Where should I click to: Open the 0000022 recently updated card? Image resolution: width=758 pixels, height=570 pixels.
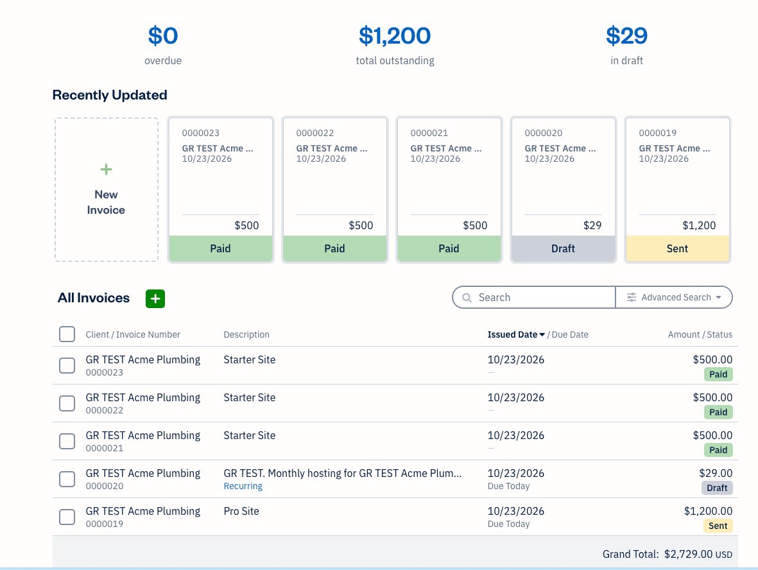tap(334, 189)
